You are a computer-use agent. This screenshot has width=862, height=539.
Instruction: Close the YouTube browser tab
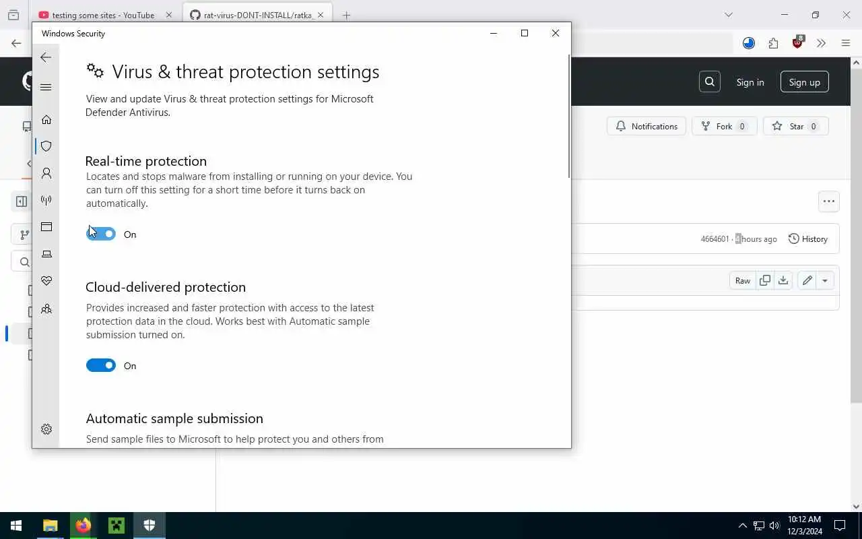pyautogui.click(x=168, y=15)
